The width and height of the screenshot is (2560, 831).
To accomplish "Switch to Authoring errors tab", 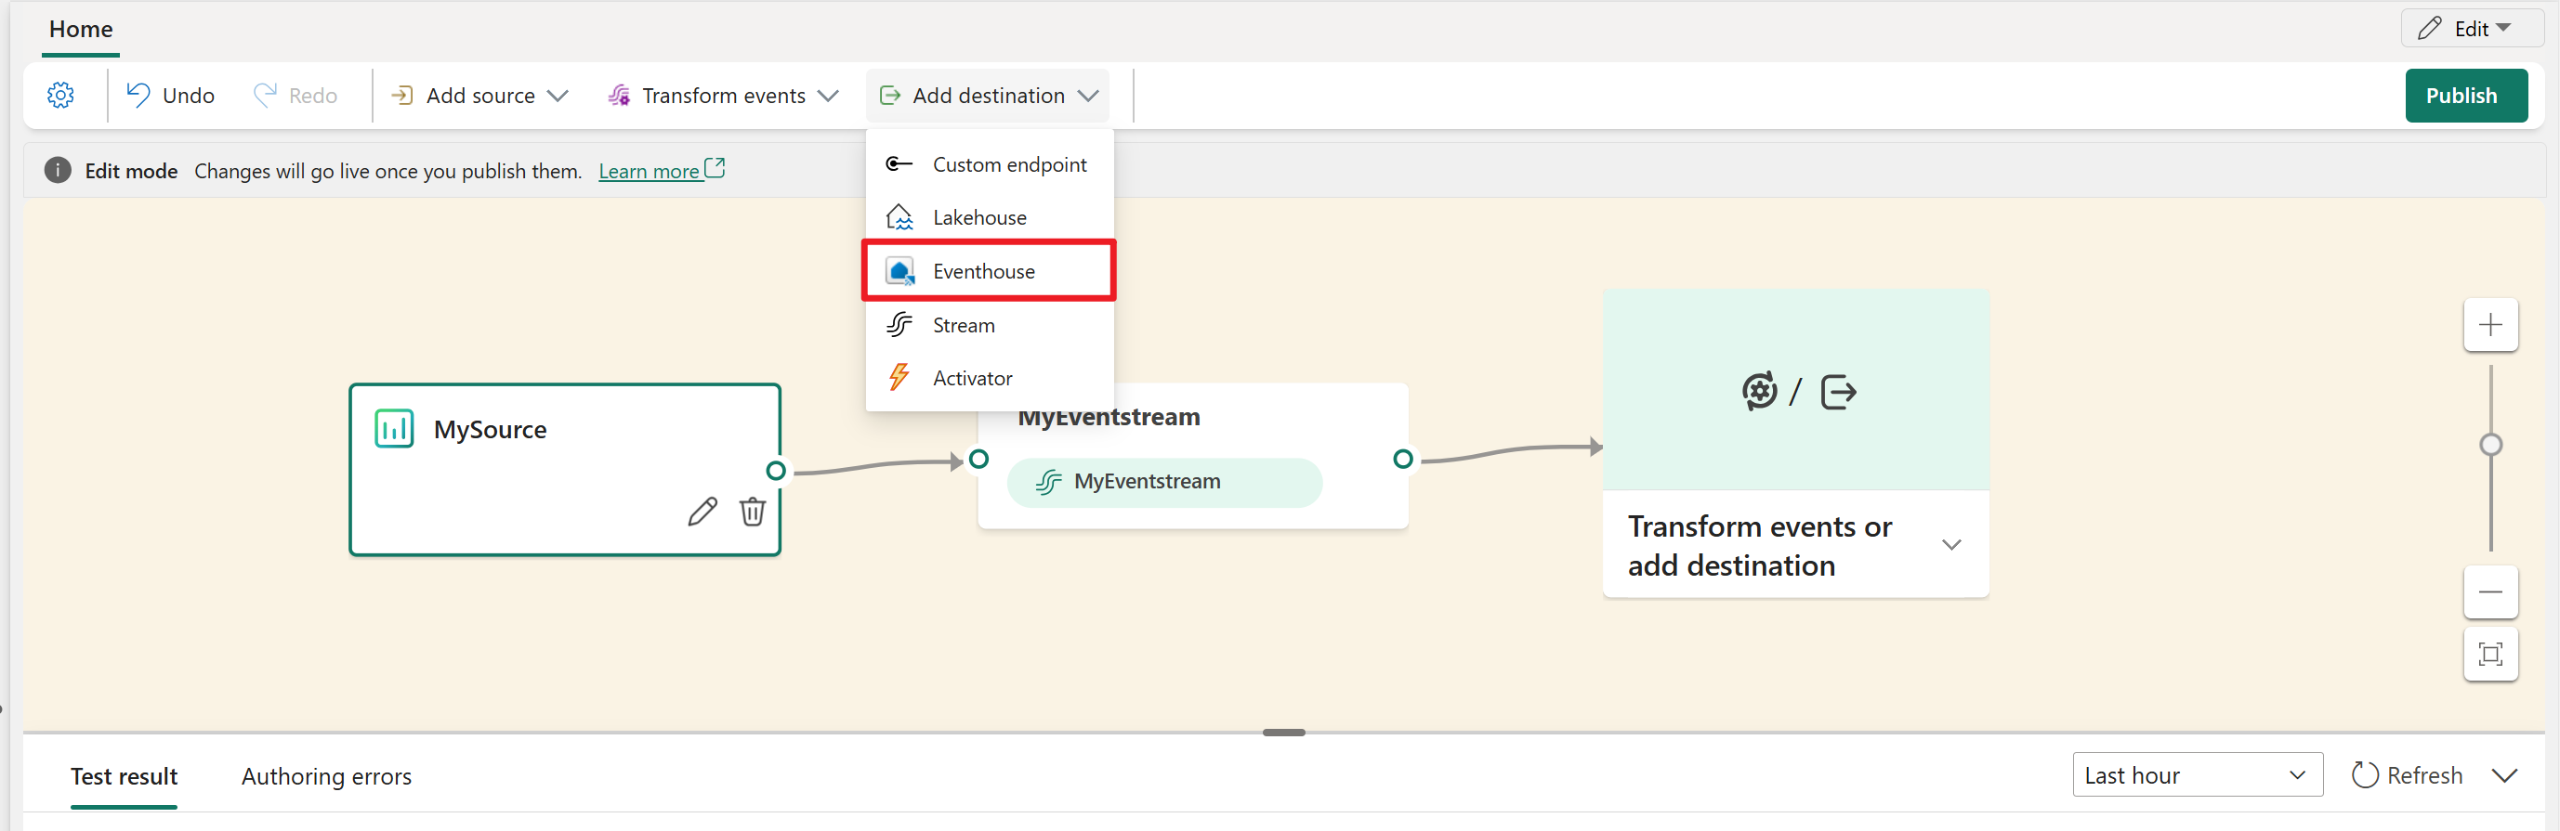I will 326,776.
